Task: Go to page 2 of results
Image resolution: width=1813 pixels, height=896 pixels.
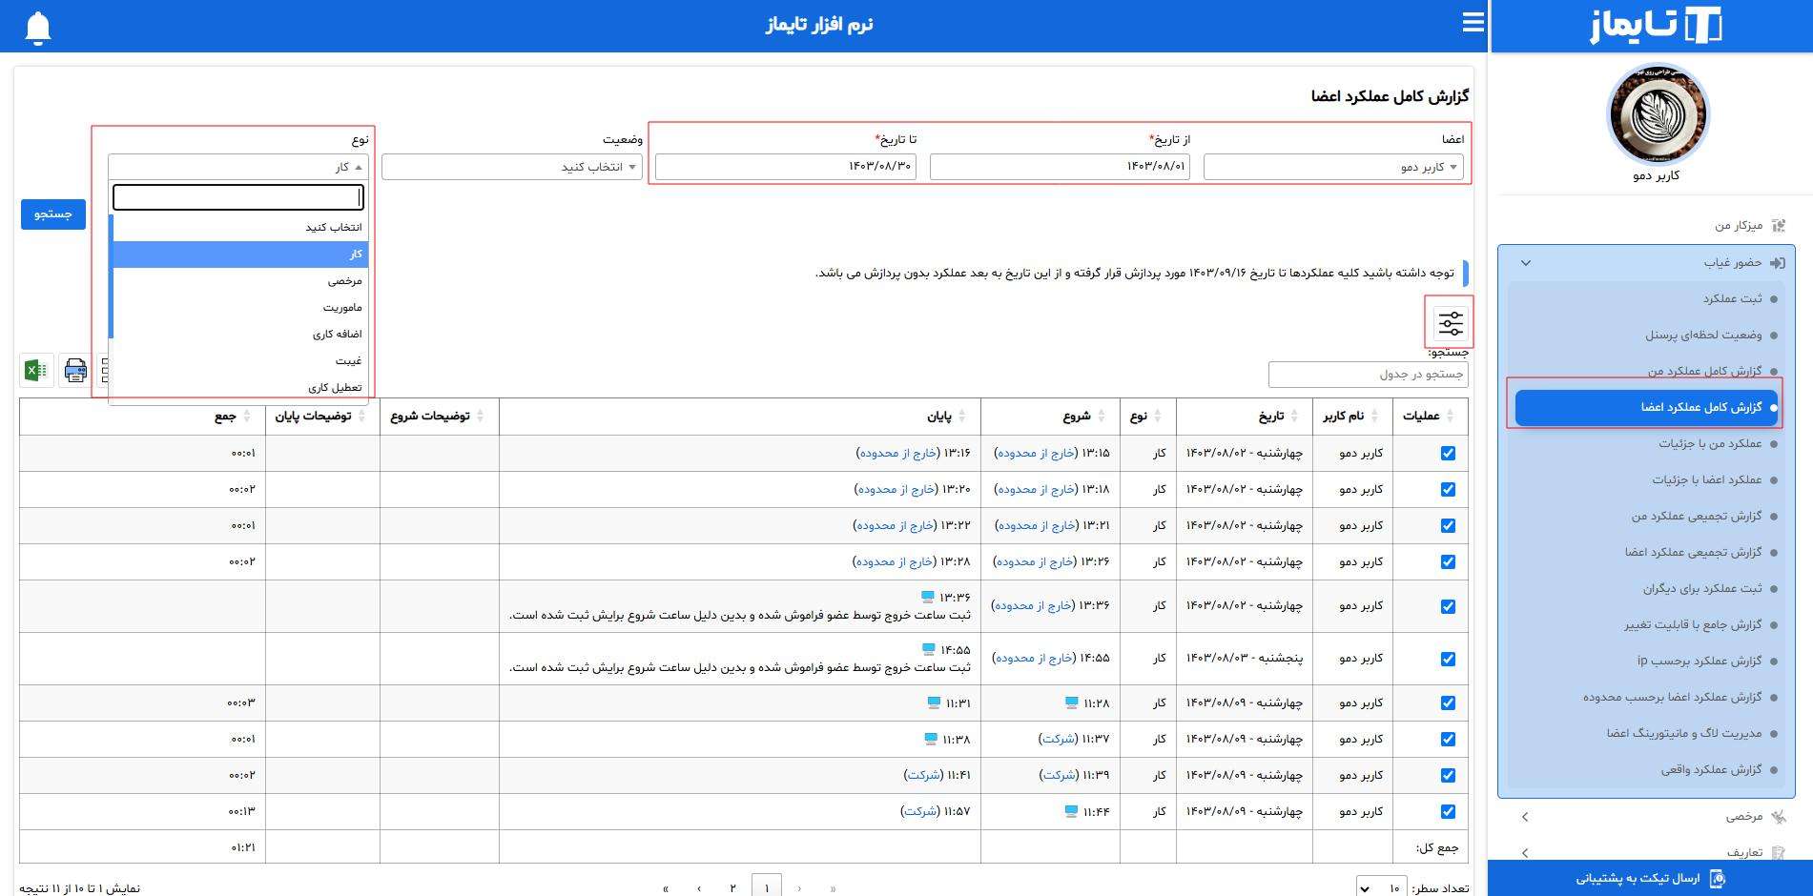Action: (x=732, y=888)
